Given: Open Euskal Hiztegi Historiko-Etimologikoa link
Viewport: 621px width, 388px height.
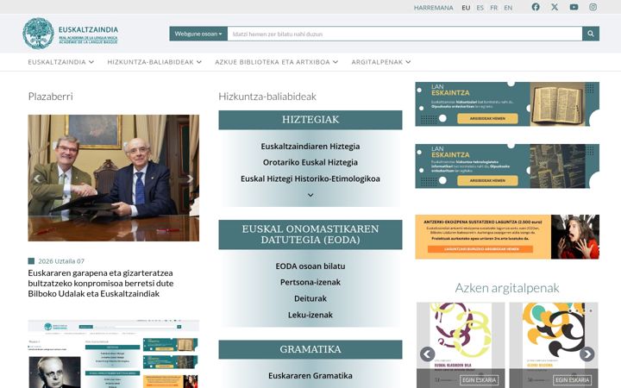Looking at the screenshot, I should [310, 178].
